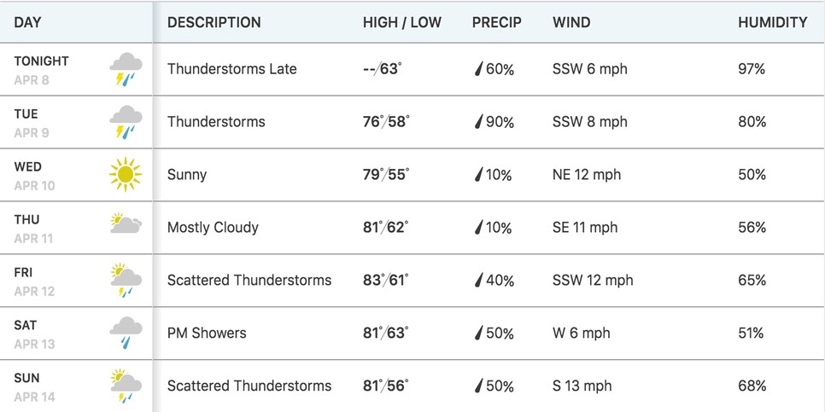The image size is (825, 412).
Task: Click the sunny icon for Wednesday
Action: click(126, 175)
